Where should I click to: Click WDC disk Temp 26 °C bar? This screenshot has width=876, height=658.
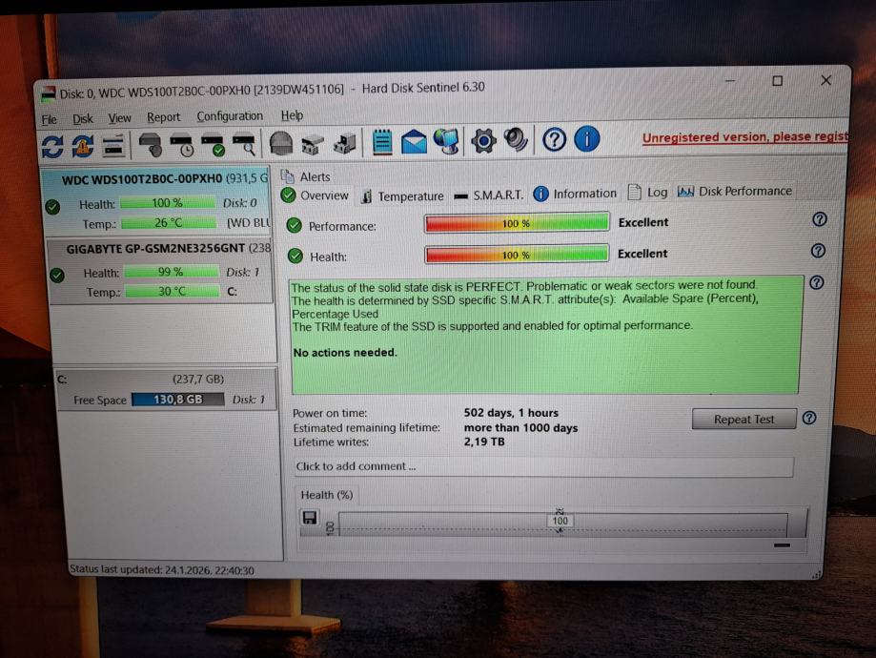click(168, 222)
